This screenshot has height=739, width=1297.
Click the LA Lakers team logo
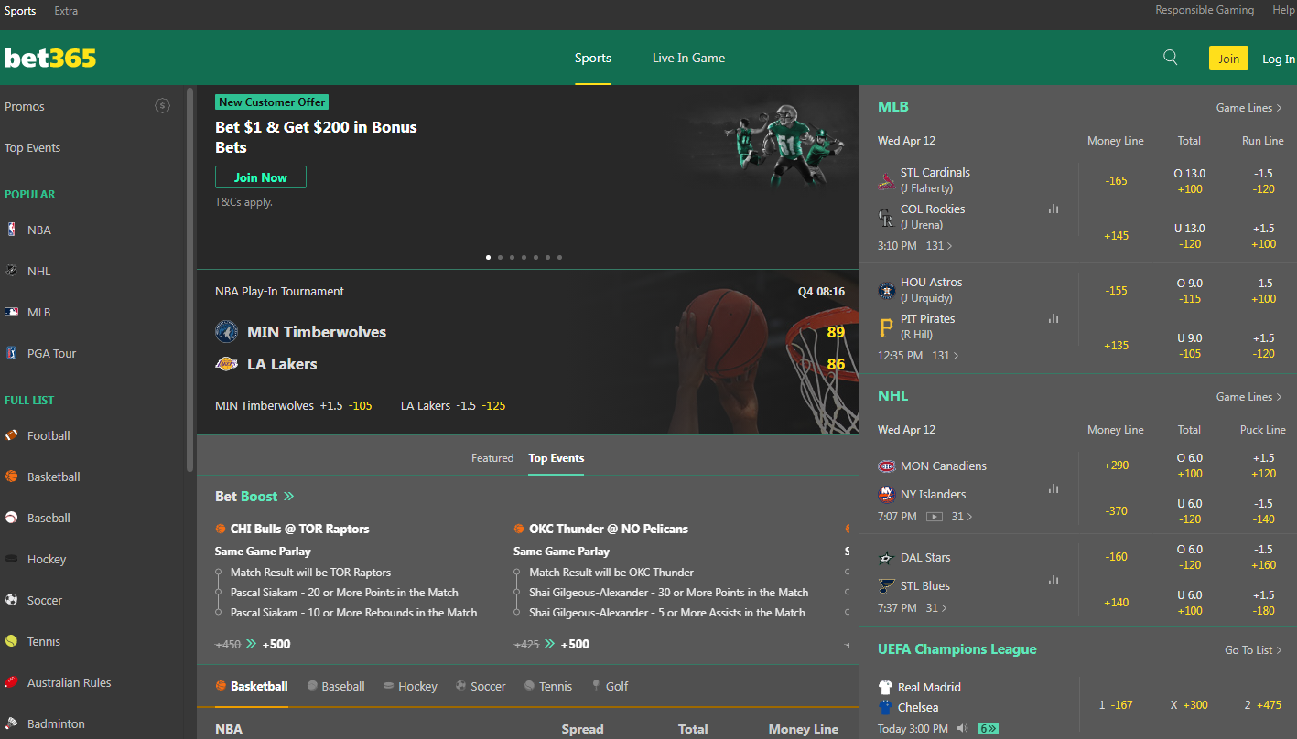(226, 363)
